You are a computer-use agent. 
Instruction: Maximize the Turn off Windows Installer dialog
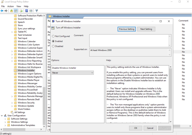tap(160, 21)
